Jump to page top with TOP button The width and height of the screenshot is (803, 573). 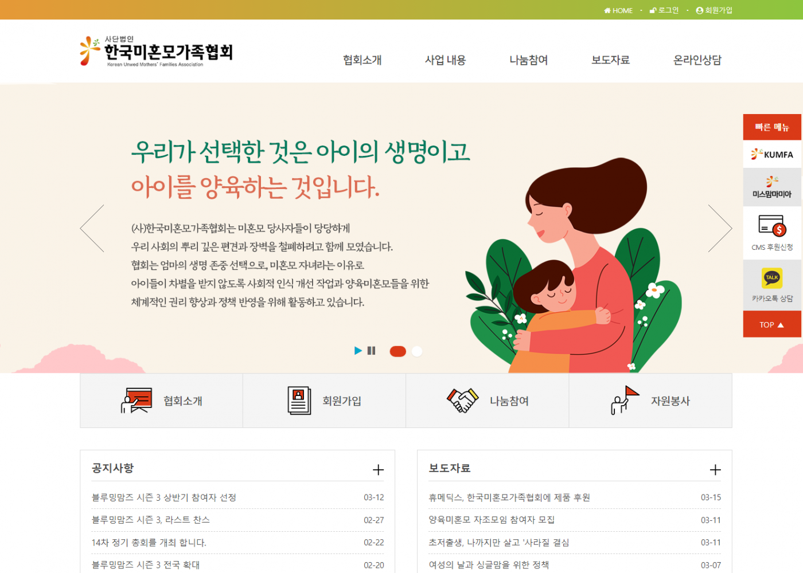click(772, 324)
